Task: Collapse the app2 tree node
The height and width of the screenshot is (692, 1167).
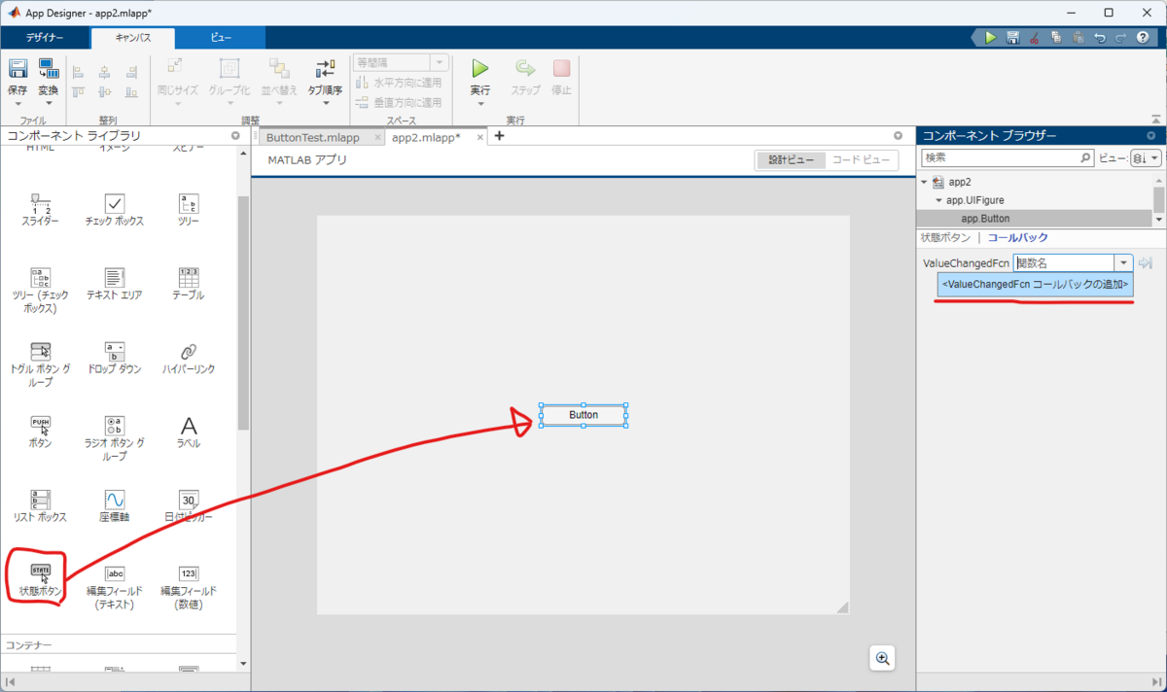Action: click(x=925, y=182)
